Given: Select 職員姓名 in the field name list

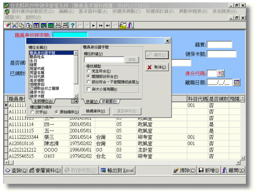Looking at the screenshot, I should [x=37, y=57].
